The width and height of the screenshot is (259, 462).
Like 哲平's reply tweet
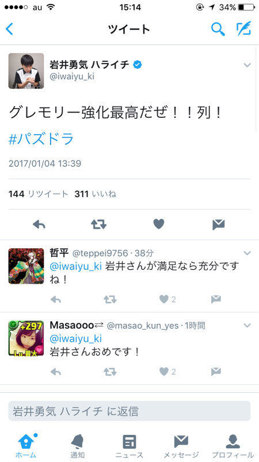click(x=167, y=300)
